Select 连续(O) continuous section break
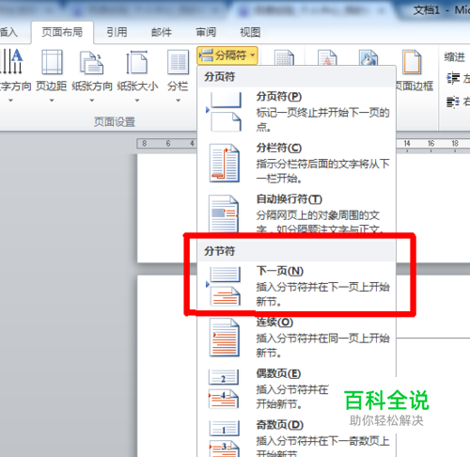Screen dimensions: 470x457 pyautogui.click(x=296, y=338)
